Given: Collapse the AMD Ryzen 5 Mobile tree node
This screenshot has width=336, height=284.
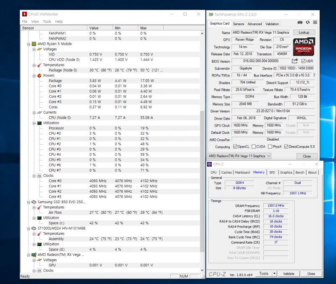Looking at the screenshot, I should tap(29, 44).
